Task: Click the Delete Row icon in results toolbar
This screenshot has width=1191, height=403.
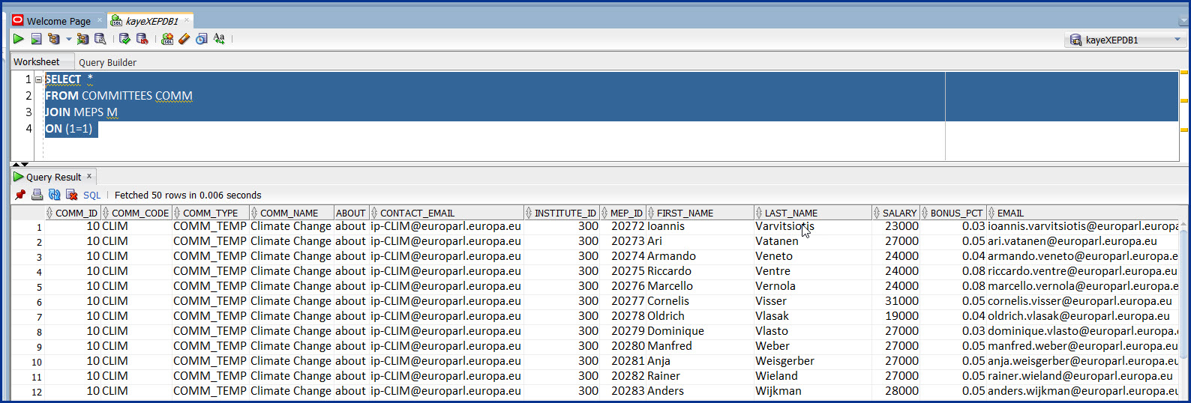Action: (72, 195)
